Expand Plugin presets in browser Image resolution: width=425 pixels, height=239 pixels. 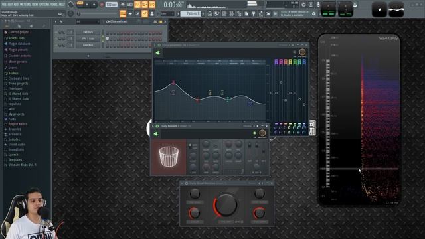[18, 50]
